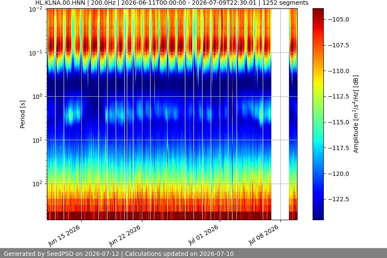387x258 pixels.
Task: Click the -115.0 colorbar tick label
Action: click(339, 122)
